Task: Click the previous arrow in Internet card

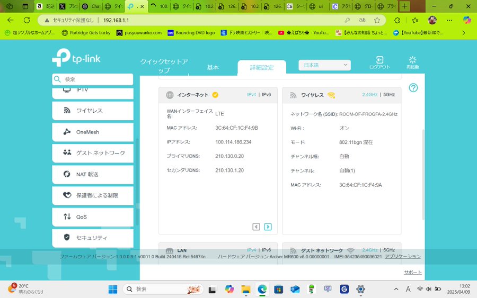Action: pyautogui.click(x=256, y=227)
